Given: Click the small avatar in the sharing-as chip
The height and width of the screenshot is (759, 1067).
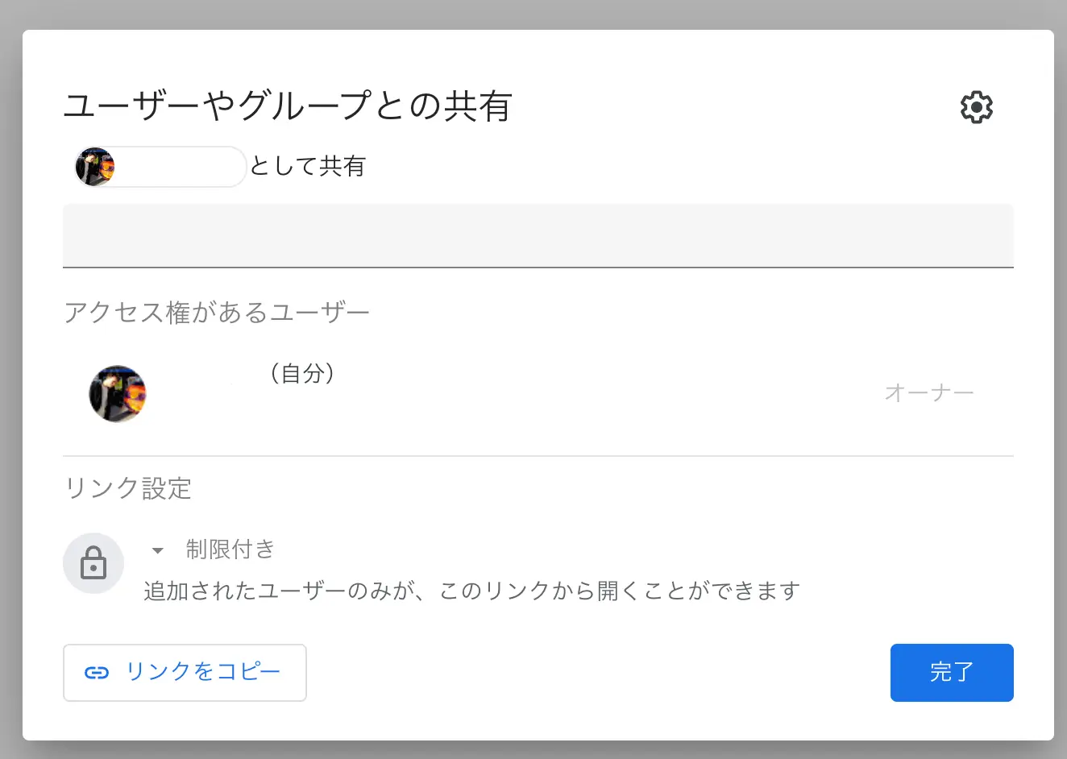Looking at the screenshot, I should click(94, 167).
